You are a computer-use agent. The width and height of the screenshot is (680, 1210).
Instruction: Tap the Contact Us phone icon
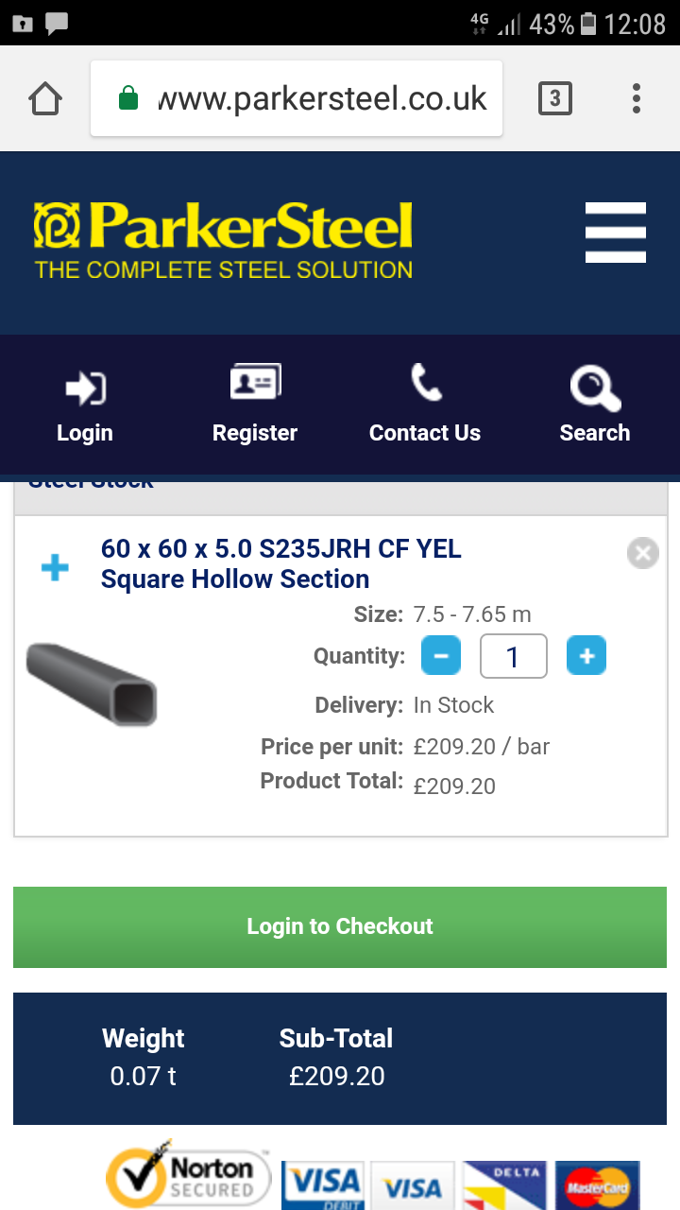coord(425,384)
